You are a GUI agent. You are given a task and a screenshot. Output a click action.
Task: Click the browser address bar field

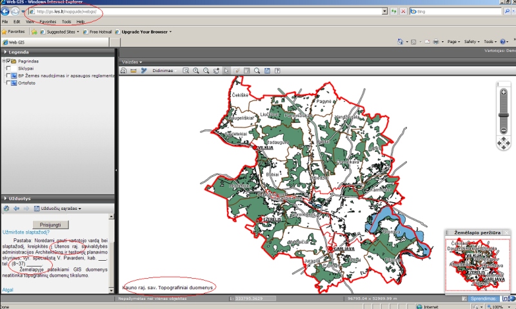click(x=208, y=12)
